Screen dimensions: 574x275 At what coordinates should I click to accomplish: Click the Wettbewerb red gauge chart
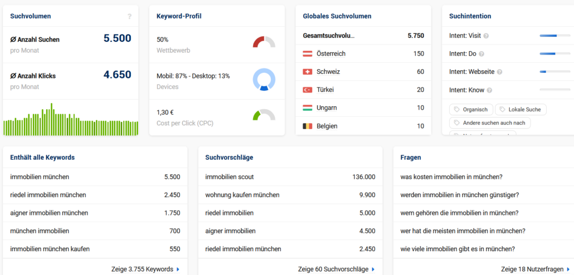[264, 42]
